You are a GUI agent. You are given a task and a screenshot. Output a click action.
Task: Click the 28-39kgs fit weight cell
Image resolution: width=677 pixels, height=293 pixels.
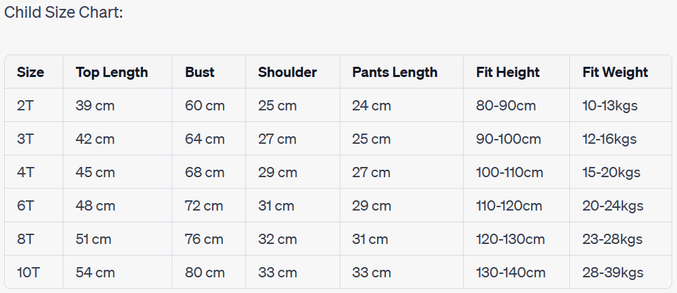click(x=613, y=273)
